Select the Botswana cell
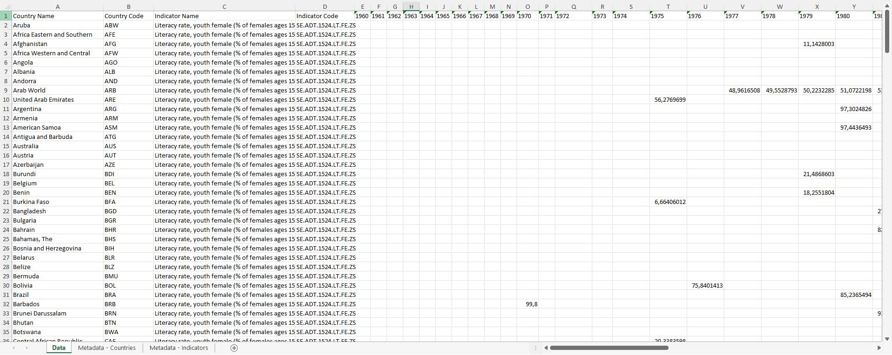892x355 pixels. click(58, 332)
